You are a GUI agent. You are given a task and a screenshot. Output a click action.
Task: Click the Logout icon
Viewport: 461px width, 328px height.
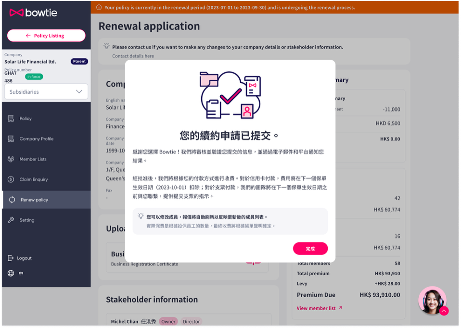tap(12, 258)
